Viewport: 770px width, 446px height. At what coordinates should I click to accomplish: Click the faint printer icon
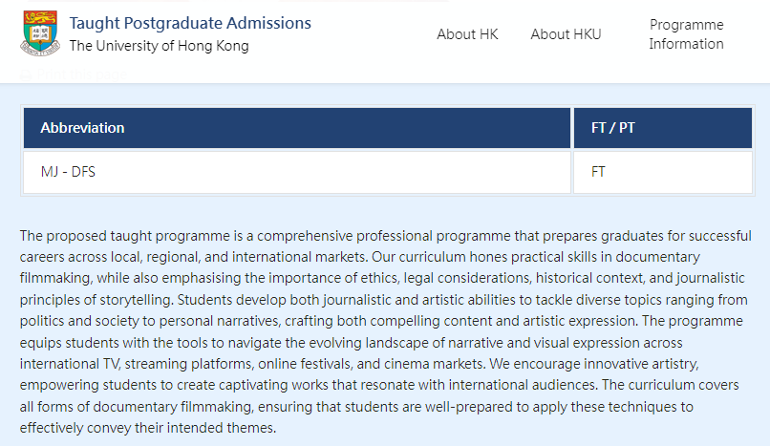(x=26, y=75)
